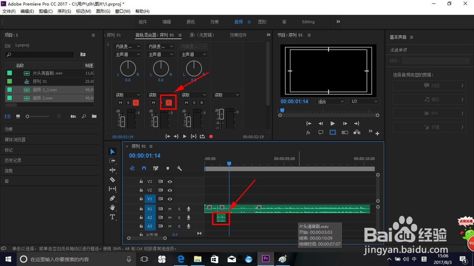Select the Pen tool

[x=112, y=198]
